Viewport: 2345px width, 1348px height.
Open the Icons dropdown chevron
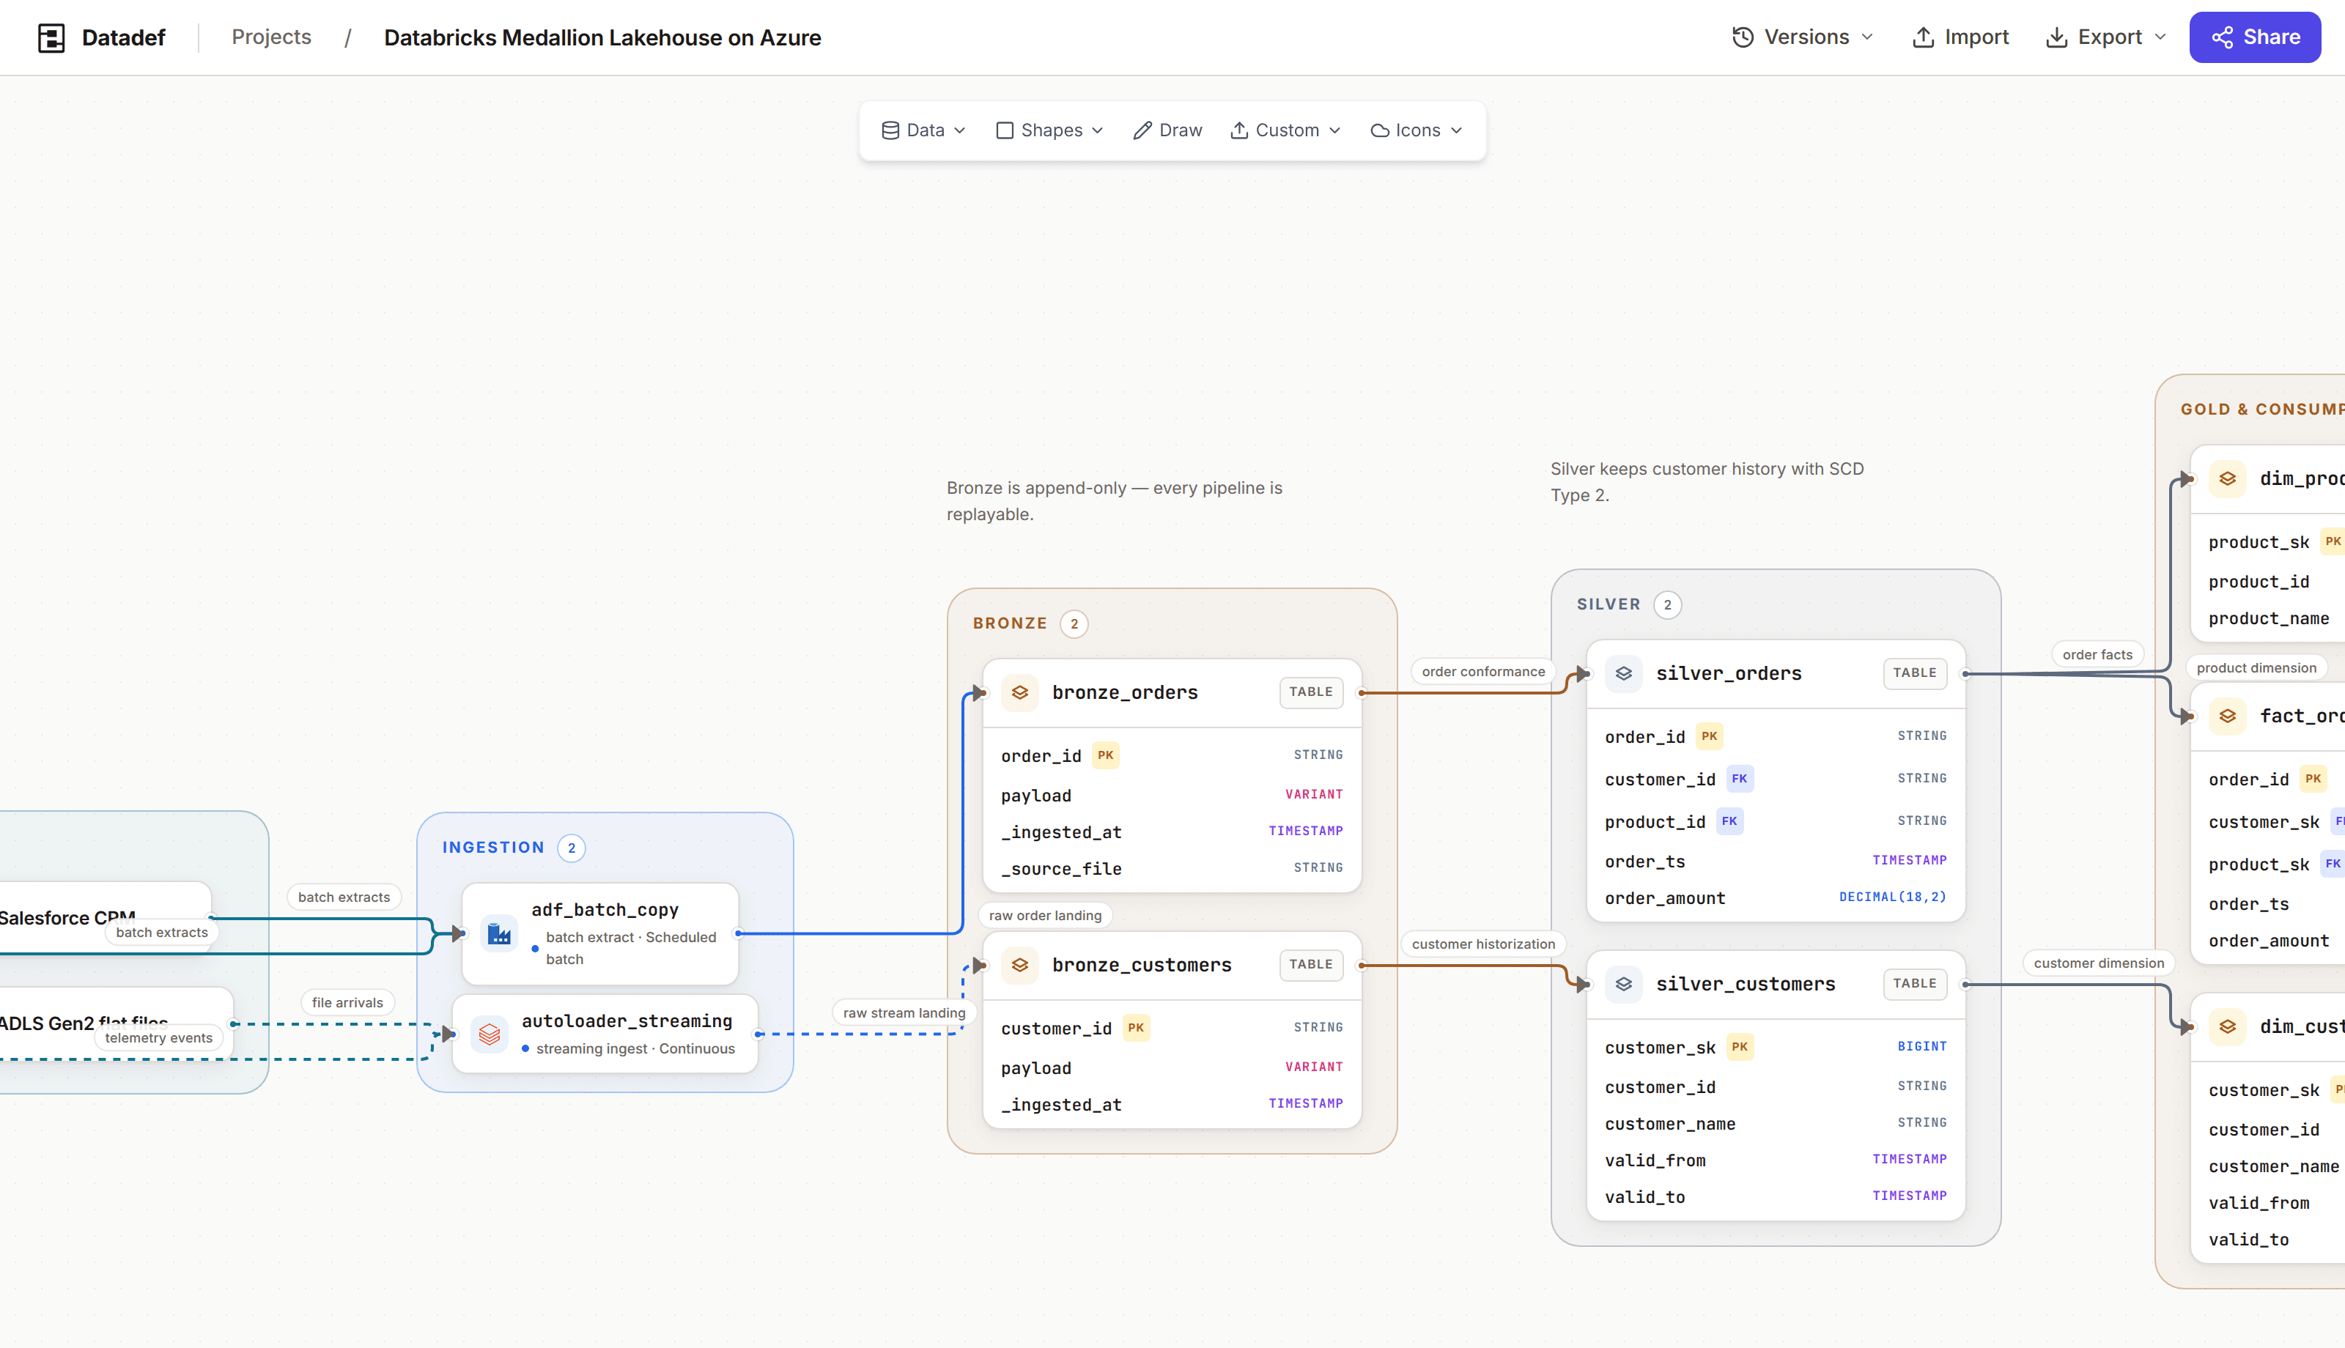1457,130
